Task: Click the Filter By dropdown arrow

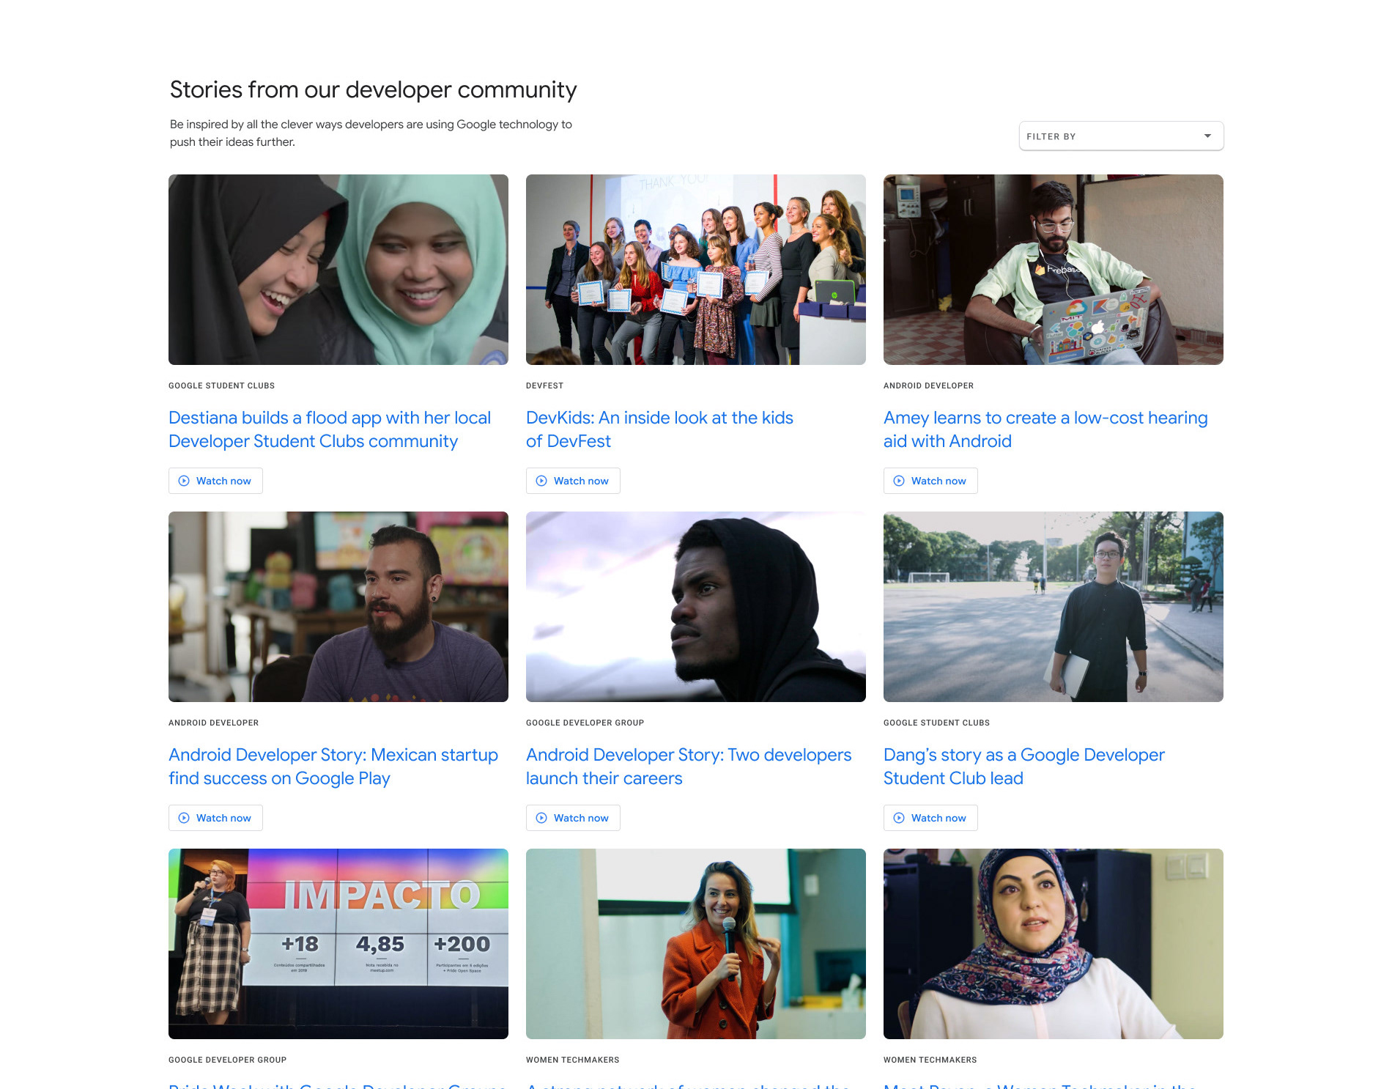Action: [1207, 136]
